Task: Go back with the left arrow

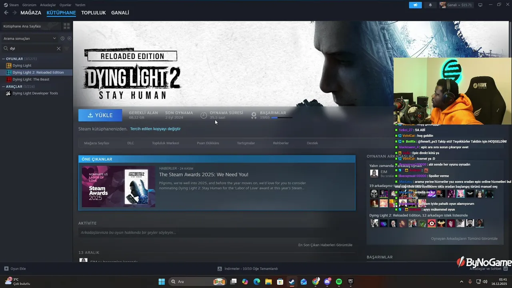Action: [6, 13]
